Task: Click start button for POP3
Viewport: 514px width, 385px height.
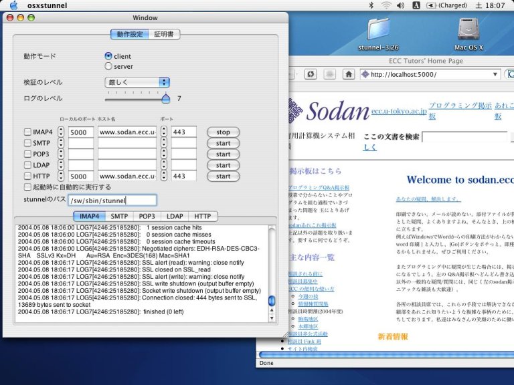Action: coord(224,154)
